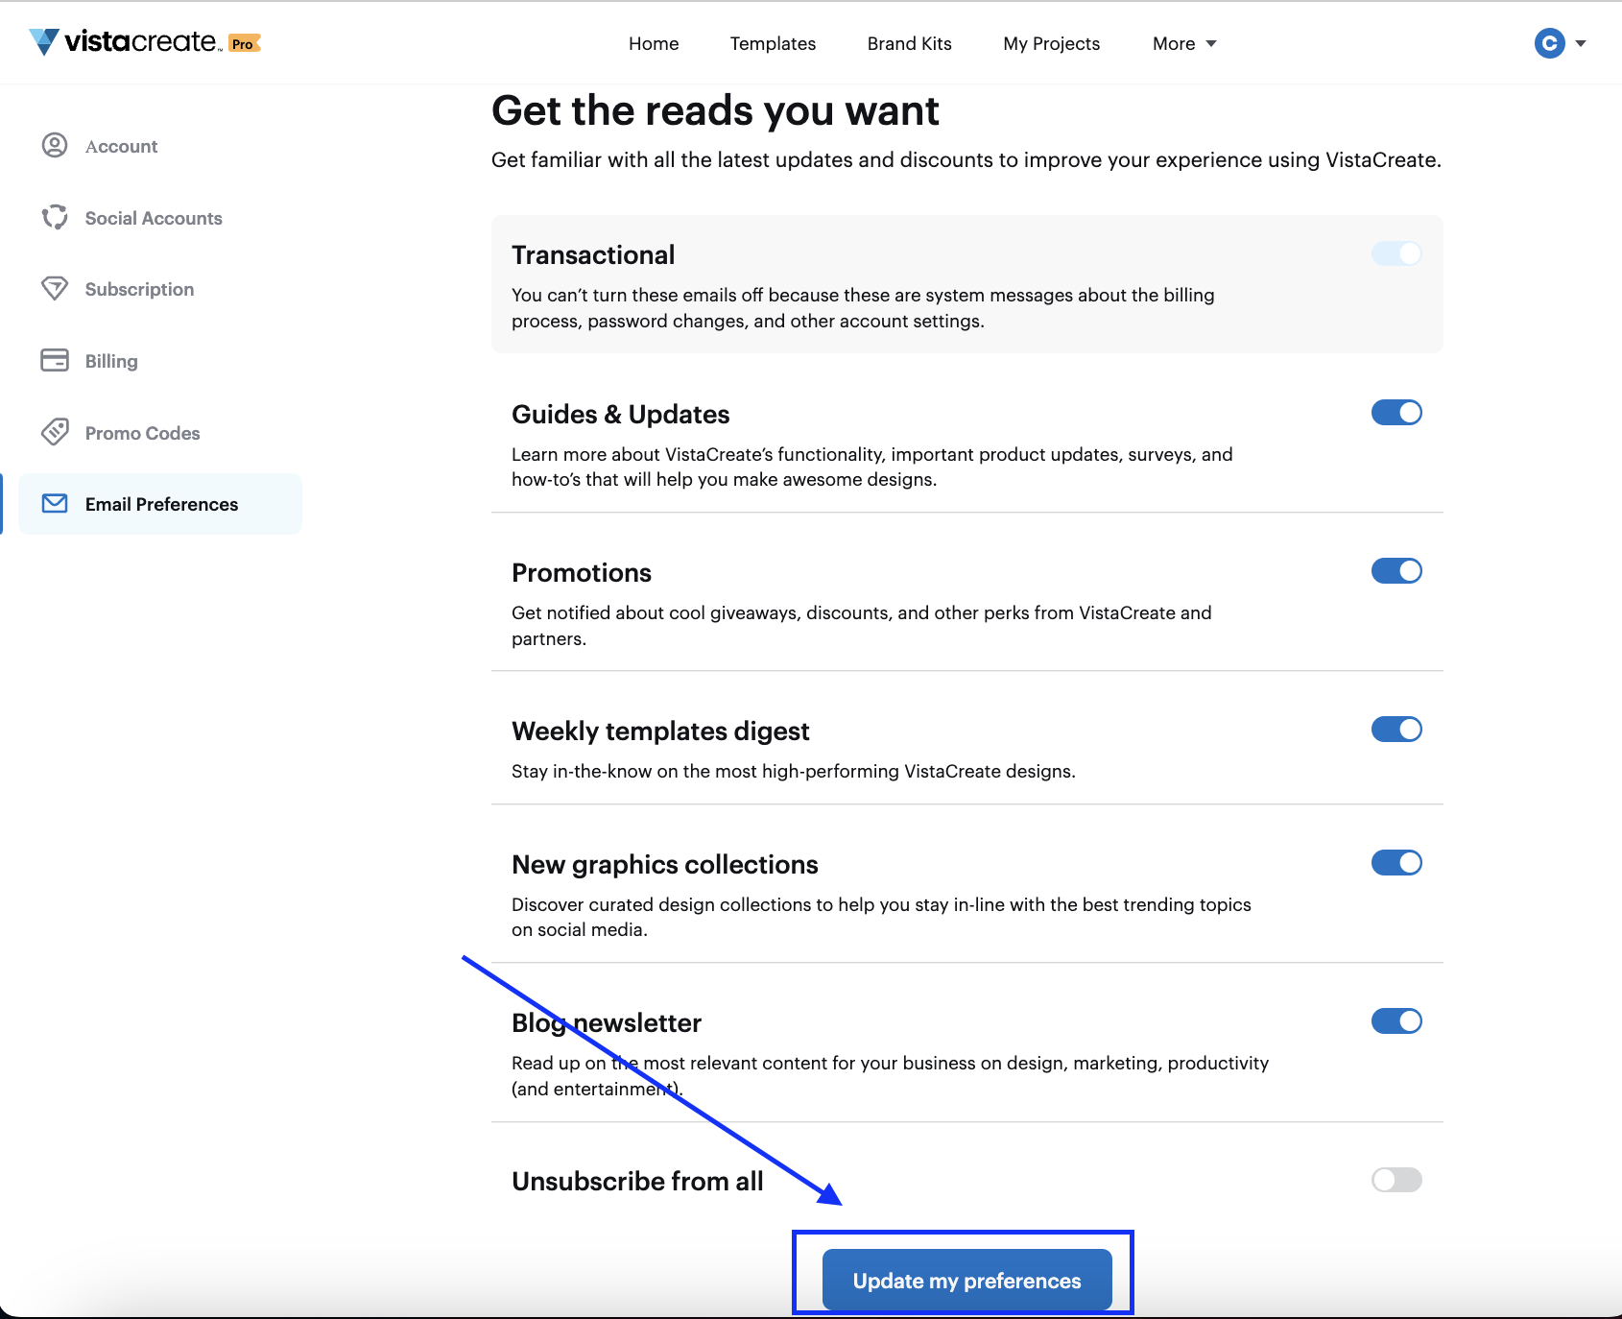Switch off Weekly templates digest toggle
Image resolution: width=1622 pixels, height=1319 pixels.
(x=1396, y=730)
